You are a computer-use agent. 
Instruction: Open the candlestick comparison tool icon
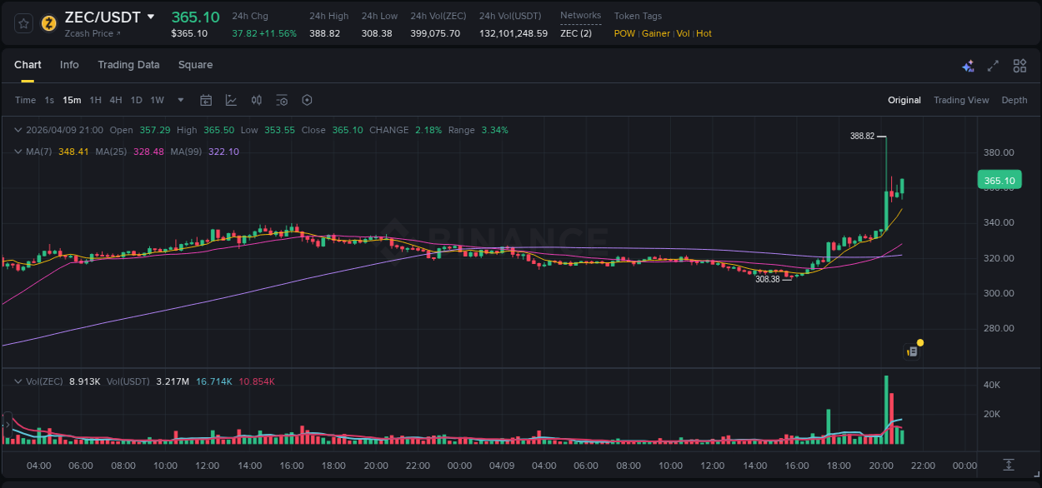(257, 100)
